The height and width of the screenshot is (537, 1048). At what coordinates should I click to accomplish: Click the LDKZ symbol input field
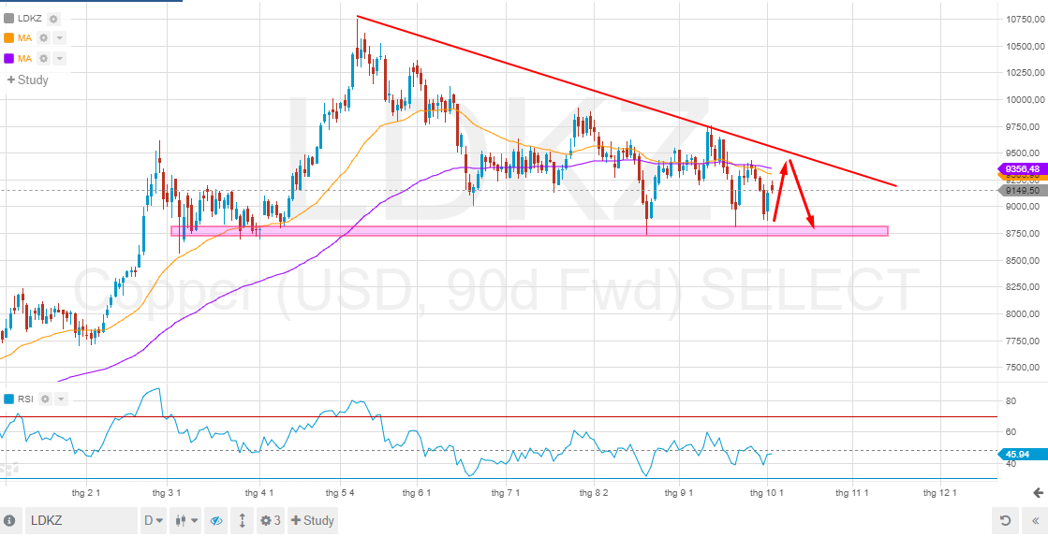80,520
